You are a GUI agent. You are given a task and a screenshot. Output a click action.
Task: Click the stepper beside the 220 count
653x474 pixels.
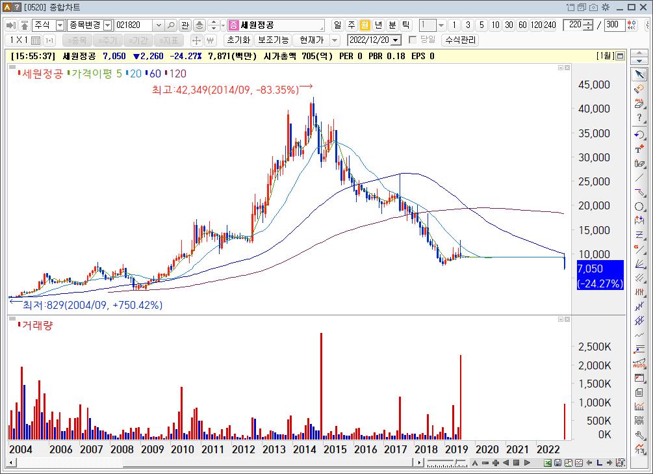click(x=588, y=25)
